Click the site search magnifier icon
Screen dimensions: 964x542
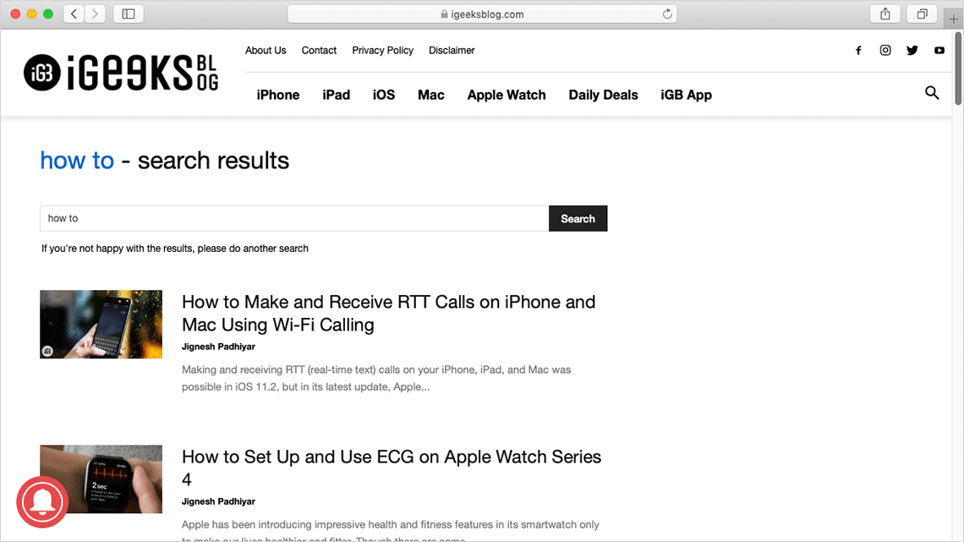(932, 93)
